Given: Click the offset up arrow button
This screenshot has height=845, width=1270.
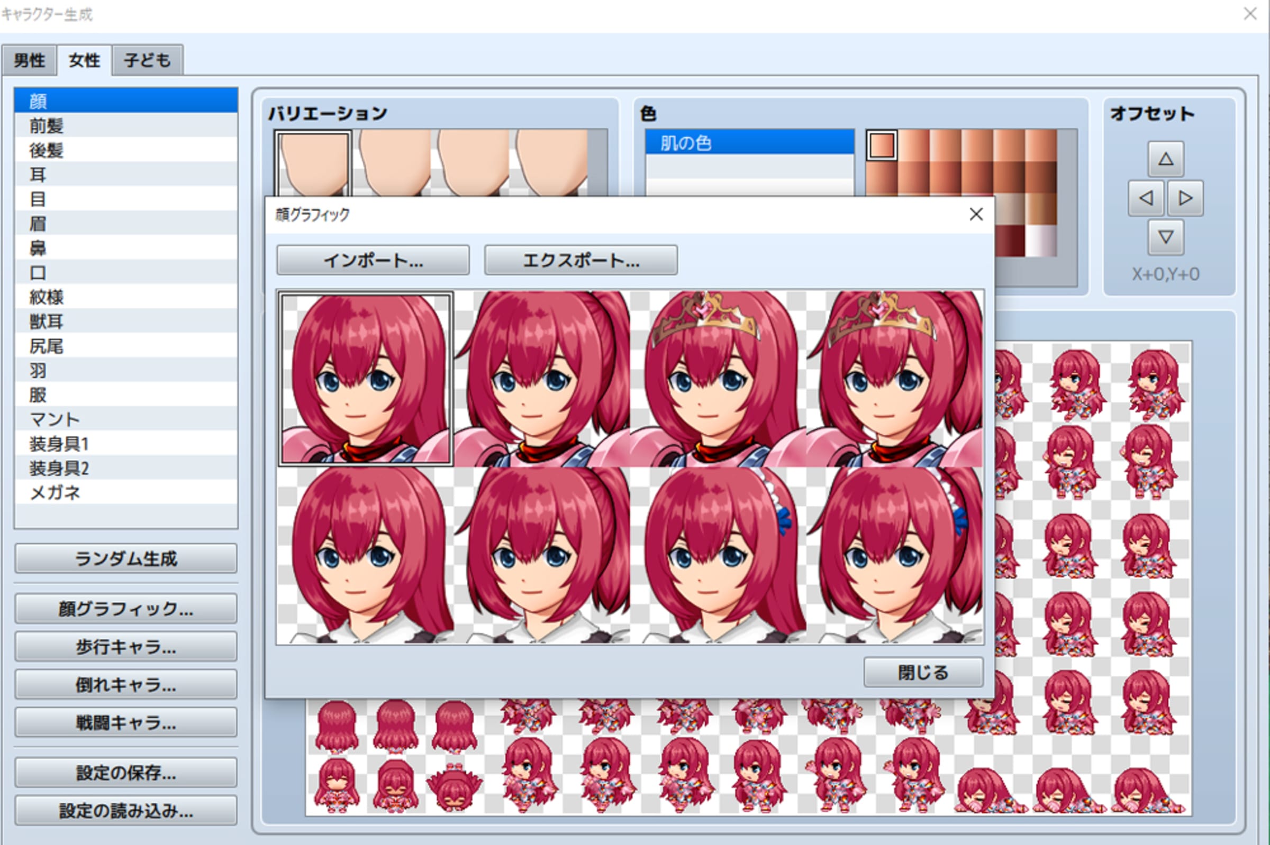Looking at the screenshot, I should click(x=1165, y=159).
